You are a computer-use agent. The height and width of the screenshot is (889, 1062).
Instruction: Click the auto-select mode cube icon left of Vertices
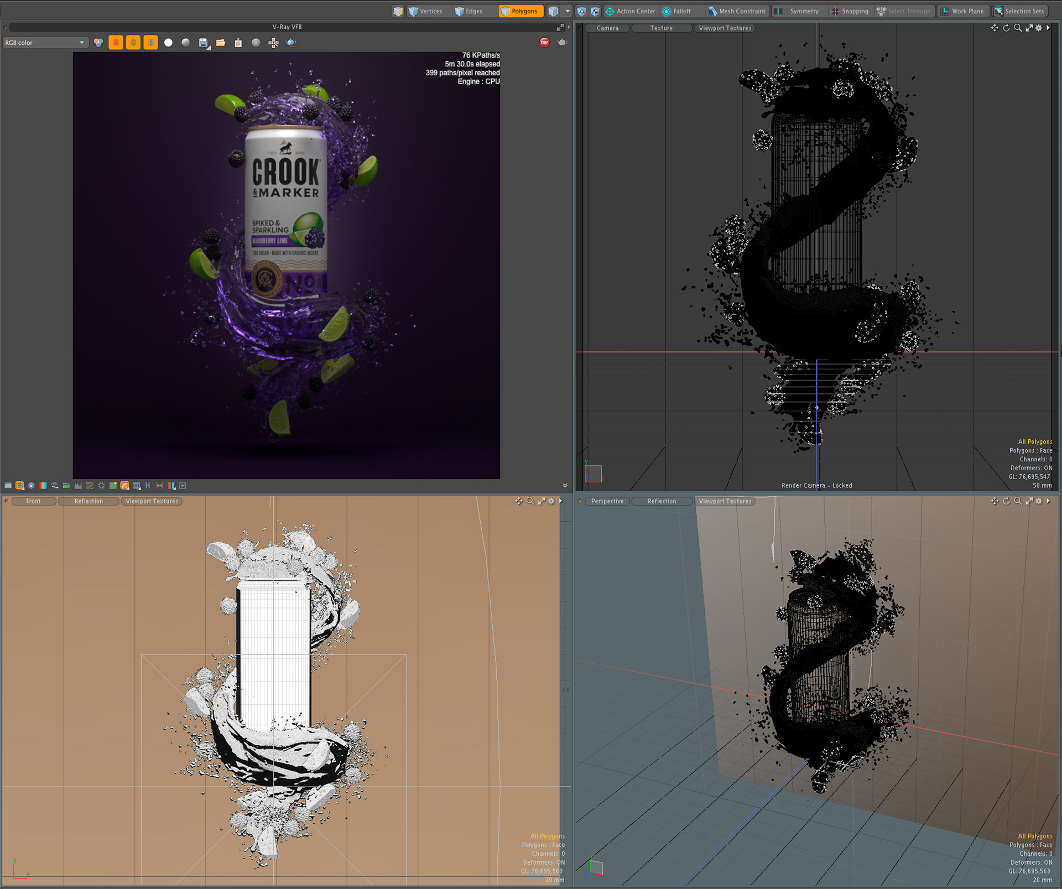click(398, 11)
